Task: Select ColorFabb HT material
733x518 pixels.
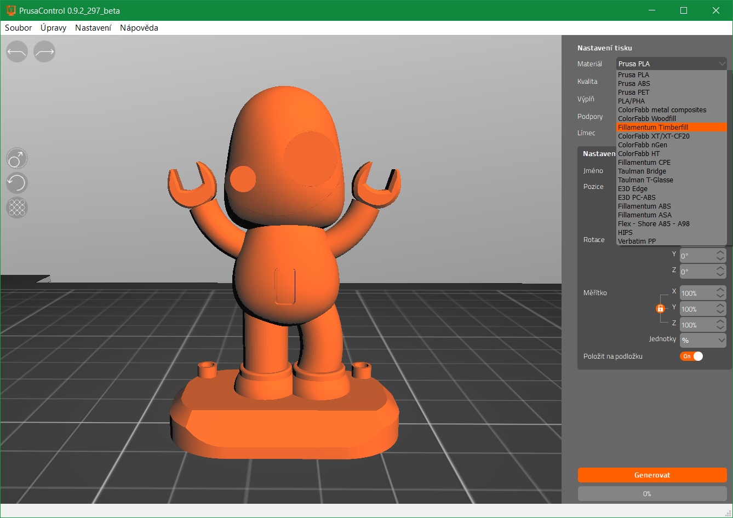Action: (x=672, y=154)
